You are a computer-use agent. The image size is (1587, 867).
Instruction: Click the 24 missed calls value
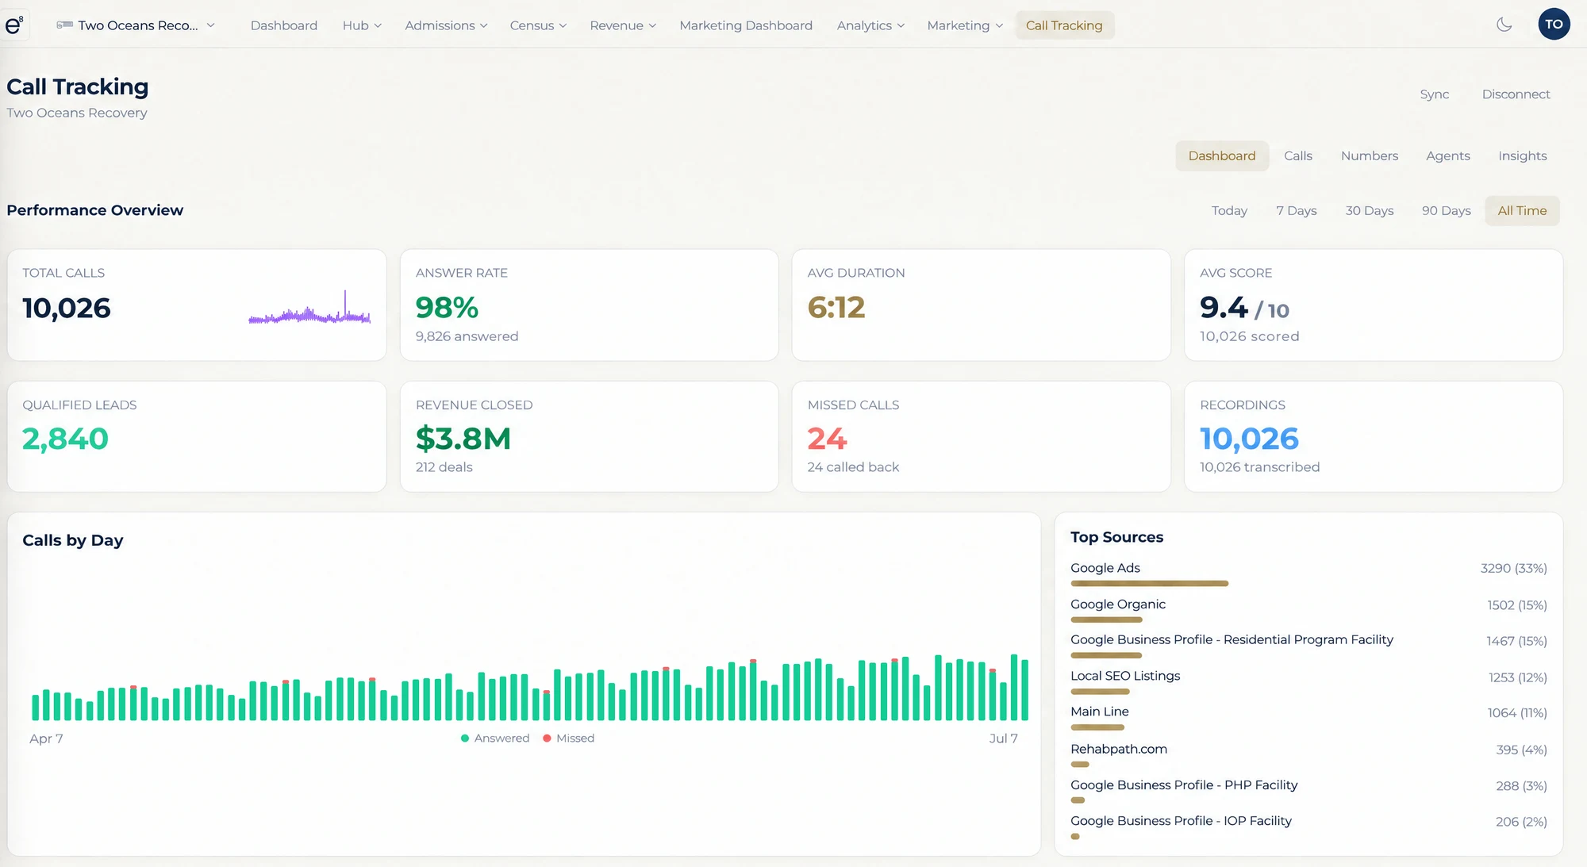point(827,439)
